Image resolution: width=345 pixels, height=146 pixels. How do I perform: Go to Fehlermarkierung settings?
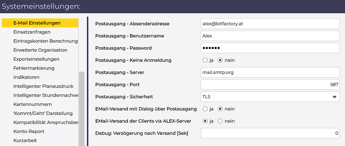point(34,68)
